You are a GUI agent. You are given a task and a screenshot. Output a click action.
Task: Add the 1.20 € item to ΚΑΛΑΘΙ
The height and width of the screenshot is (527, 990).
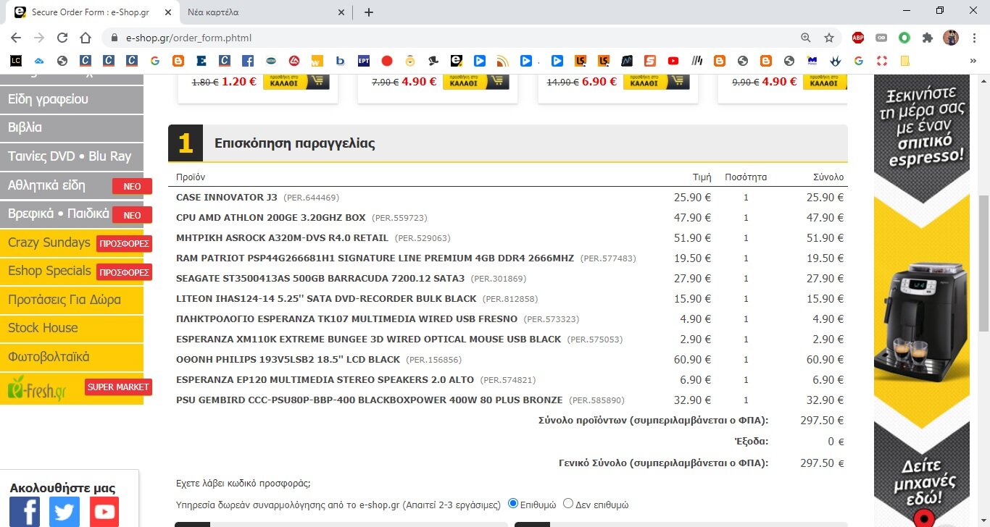pos(296,81)
